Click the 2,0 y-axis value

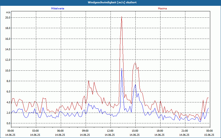(x=8, y=113)
